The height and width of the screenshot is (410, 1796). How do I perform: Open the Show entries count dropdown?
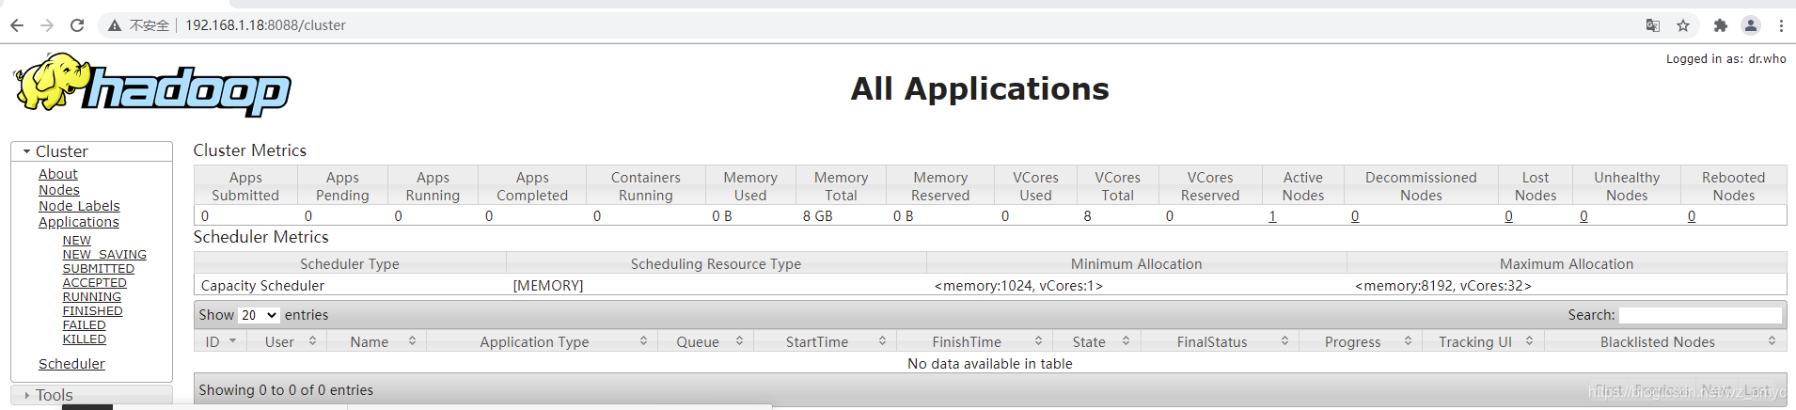coord(260,315)
